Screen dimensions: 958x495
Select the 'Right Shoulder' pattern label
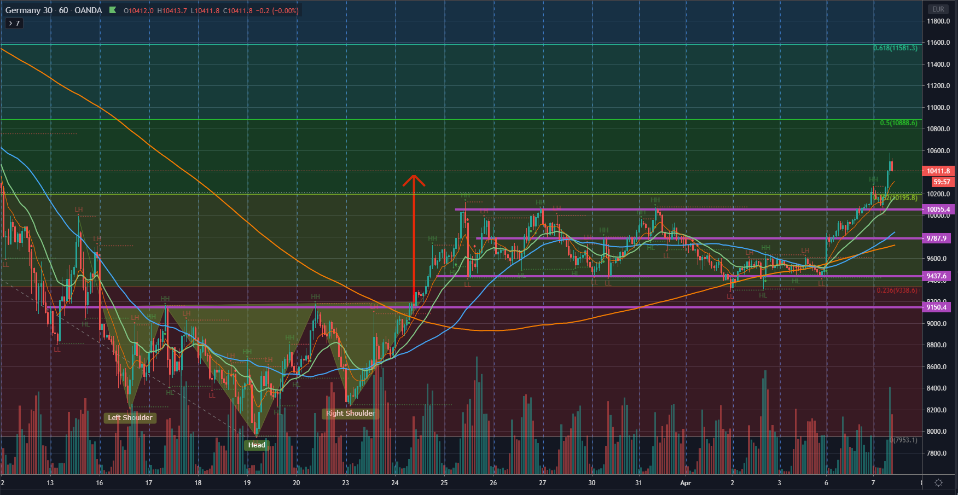click(x=350, y=414)
